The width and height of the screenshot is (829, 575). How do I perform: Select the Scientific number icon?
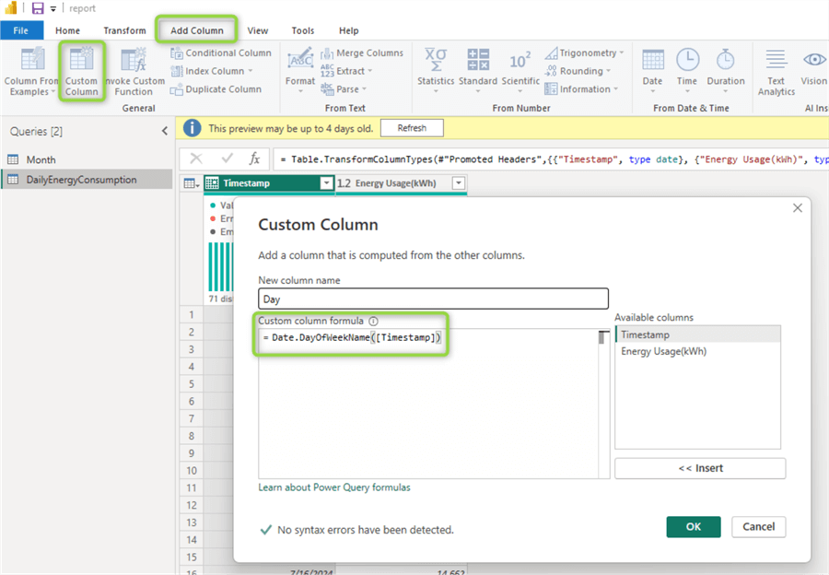click(520, 61)
